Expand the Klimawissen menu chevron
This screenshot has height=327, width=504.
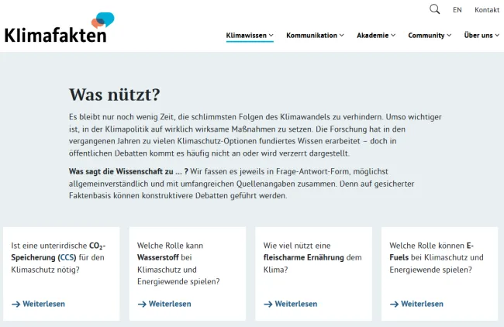point(271,35)
